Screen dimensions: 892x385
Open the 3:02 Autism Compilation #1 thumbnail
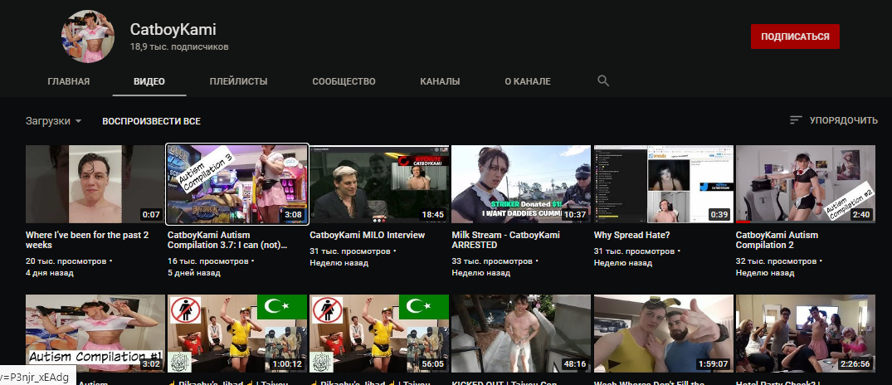coord(95,334)
